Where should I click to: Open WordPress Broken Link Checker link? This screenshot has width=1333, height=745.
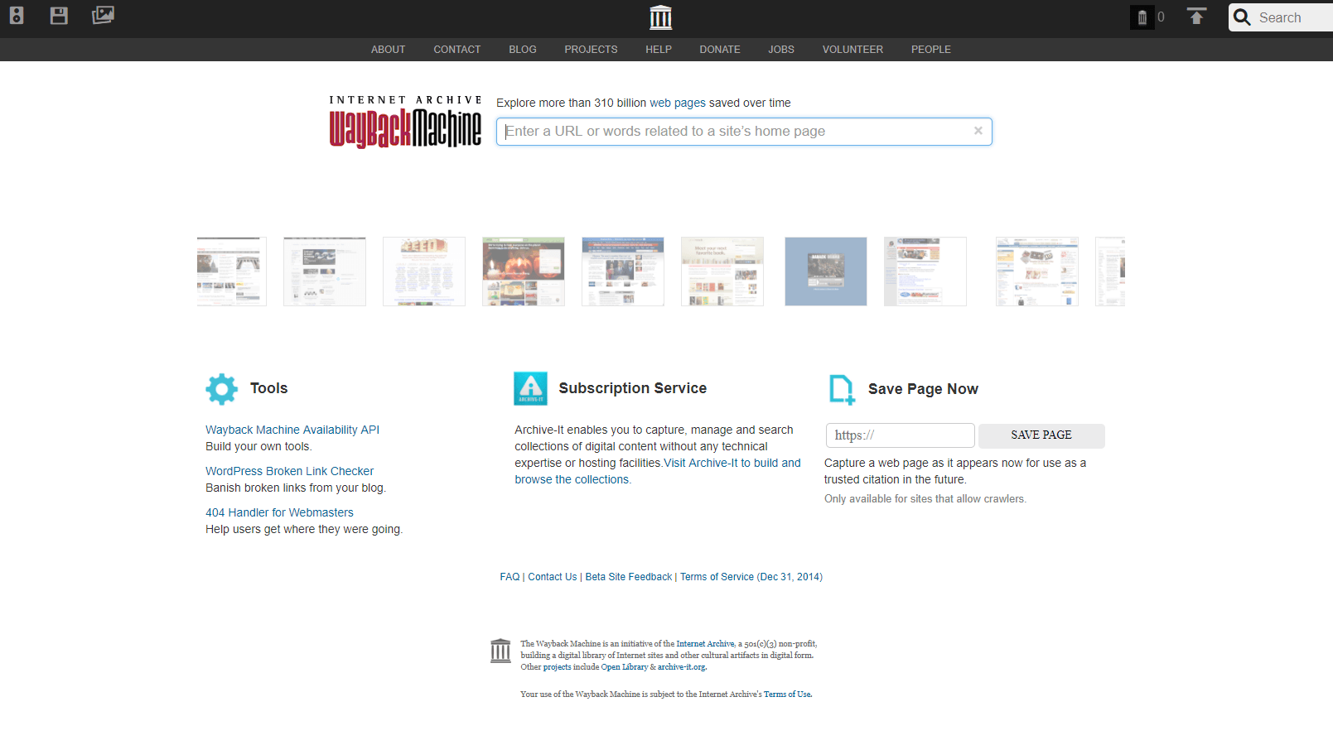pos(289,471)
